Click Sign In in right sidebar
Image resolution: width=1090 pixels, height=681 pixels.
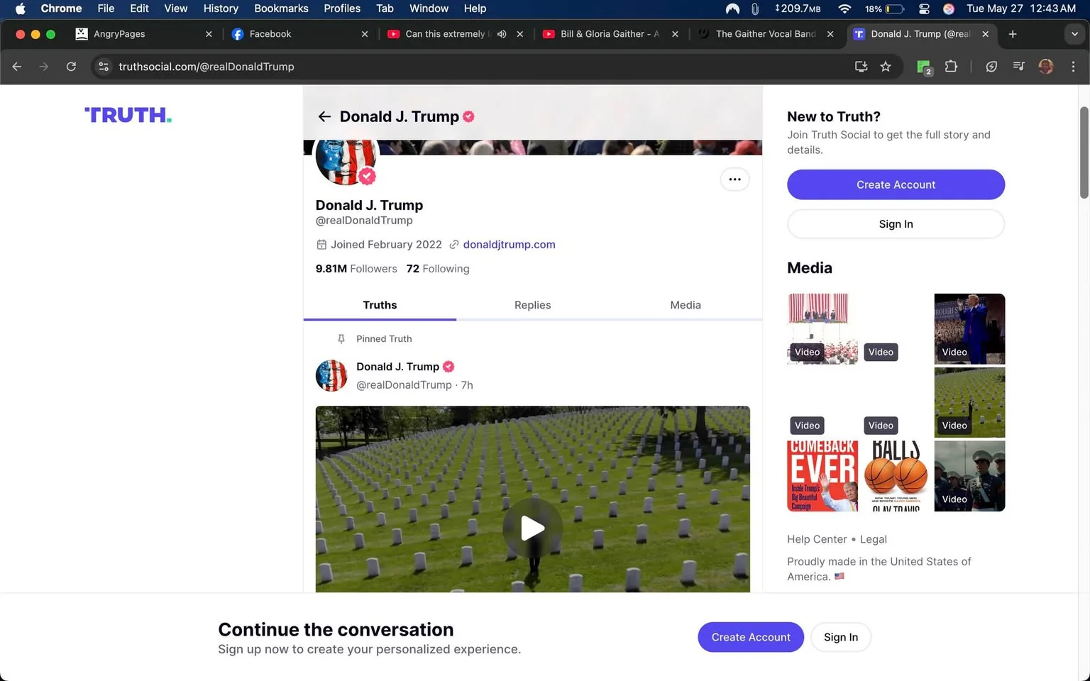point(896,224)
